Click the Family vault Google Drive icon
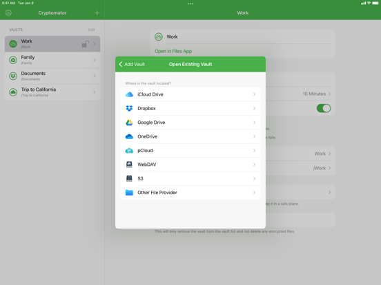Viewport: 381px width, 285px height. tap(13, 60)
